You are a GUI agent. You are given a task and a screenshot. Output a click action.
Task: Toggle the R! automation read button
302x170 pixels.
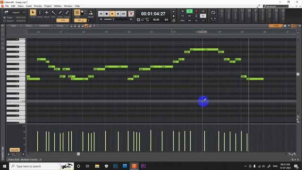(203, 16)
